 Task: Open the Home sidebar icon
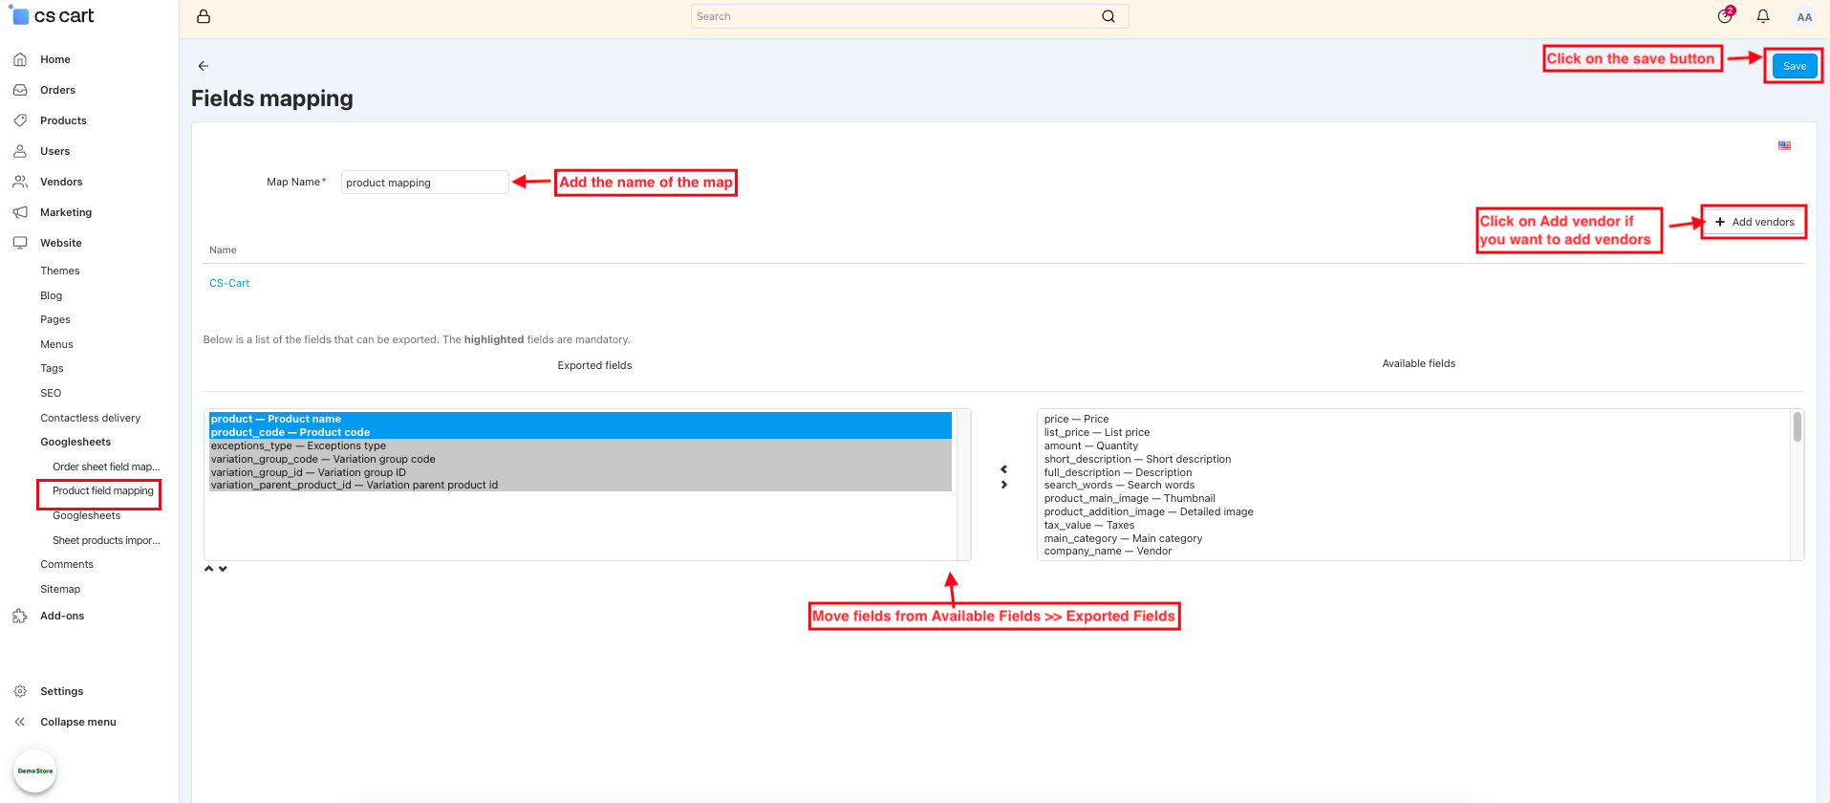point(20,59)
